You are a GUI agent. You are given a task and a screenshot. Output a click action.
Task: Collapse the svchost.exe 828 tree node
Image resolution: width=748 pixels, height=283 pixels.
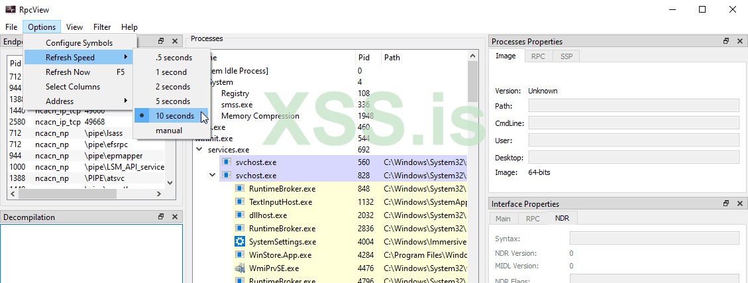[212, 175]
